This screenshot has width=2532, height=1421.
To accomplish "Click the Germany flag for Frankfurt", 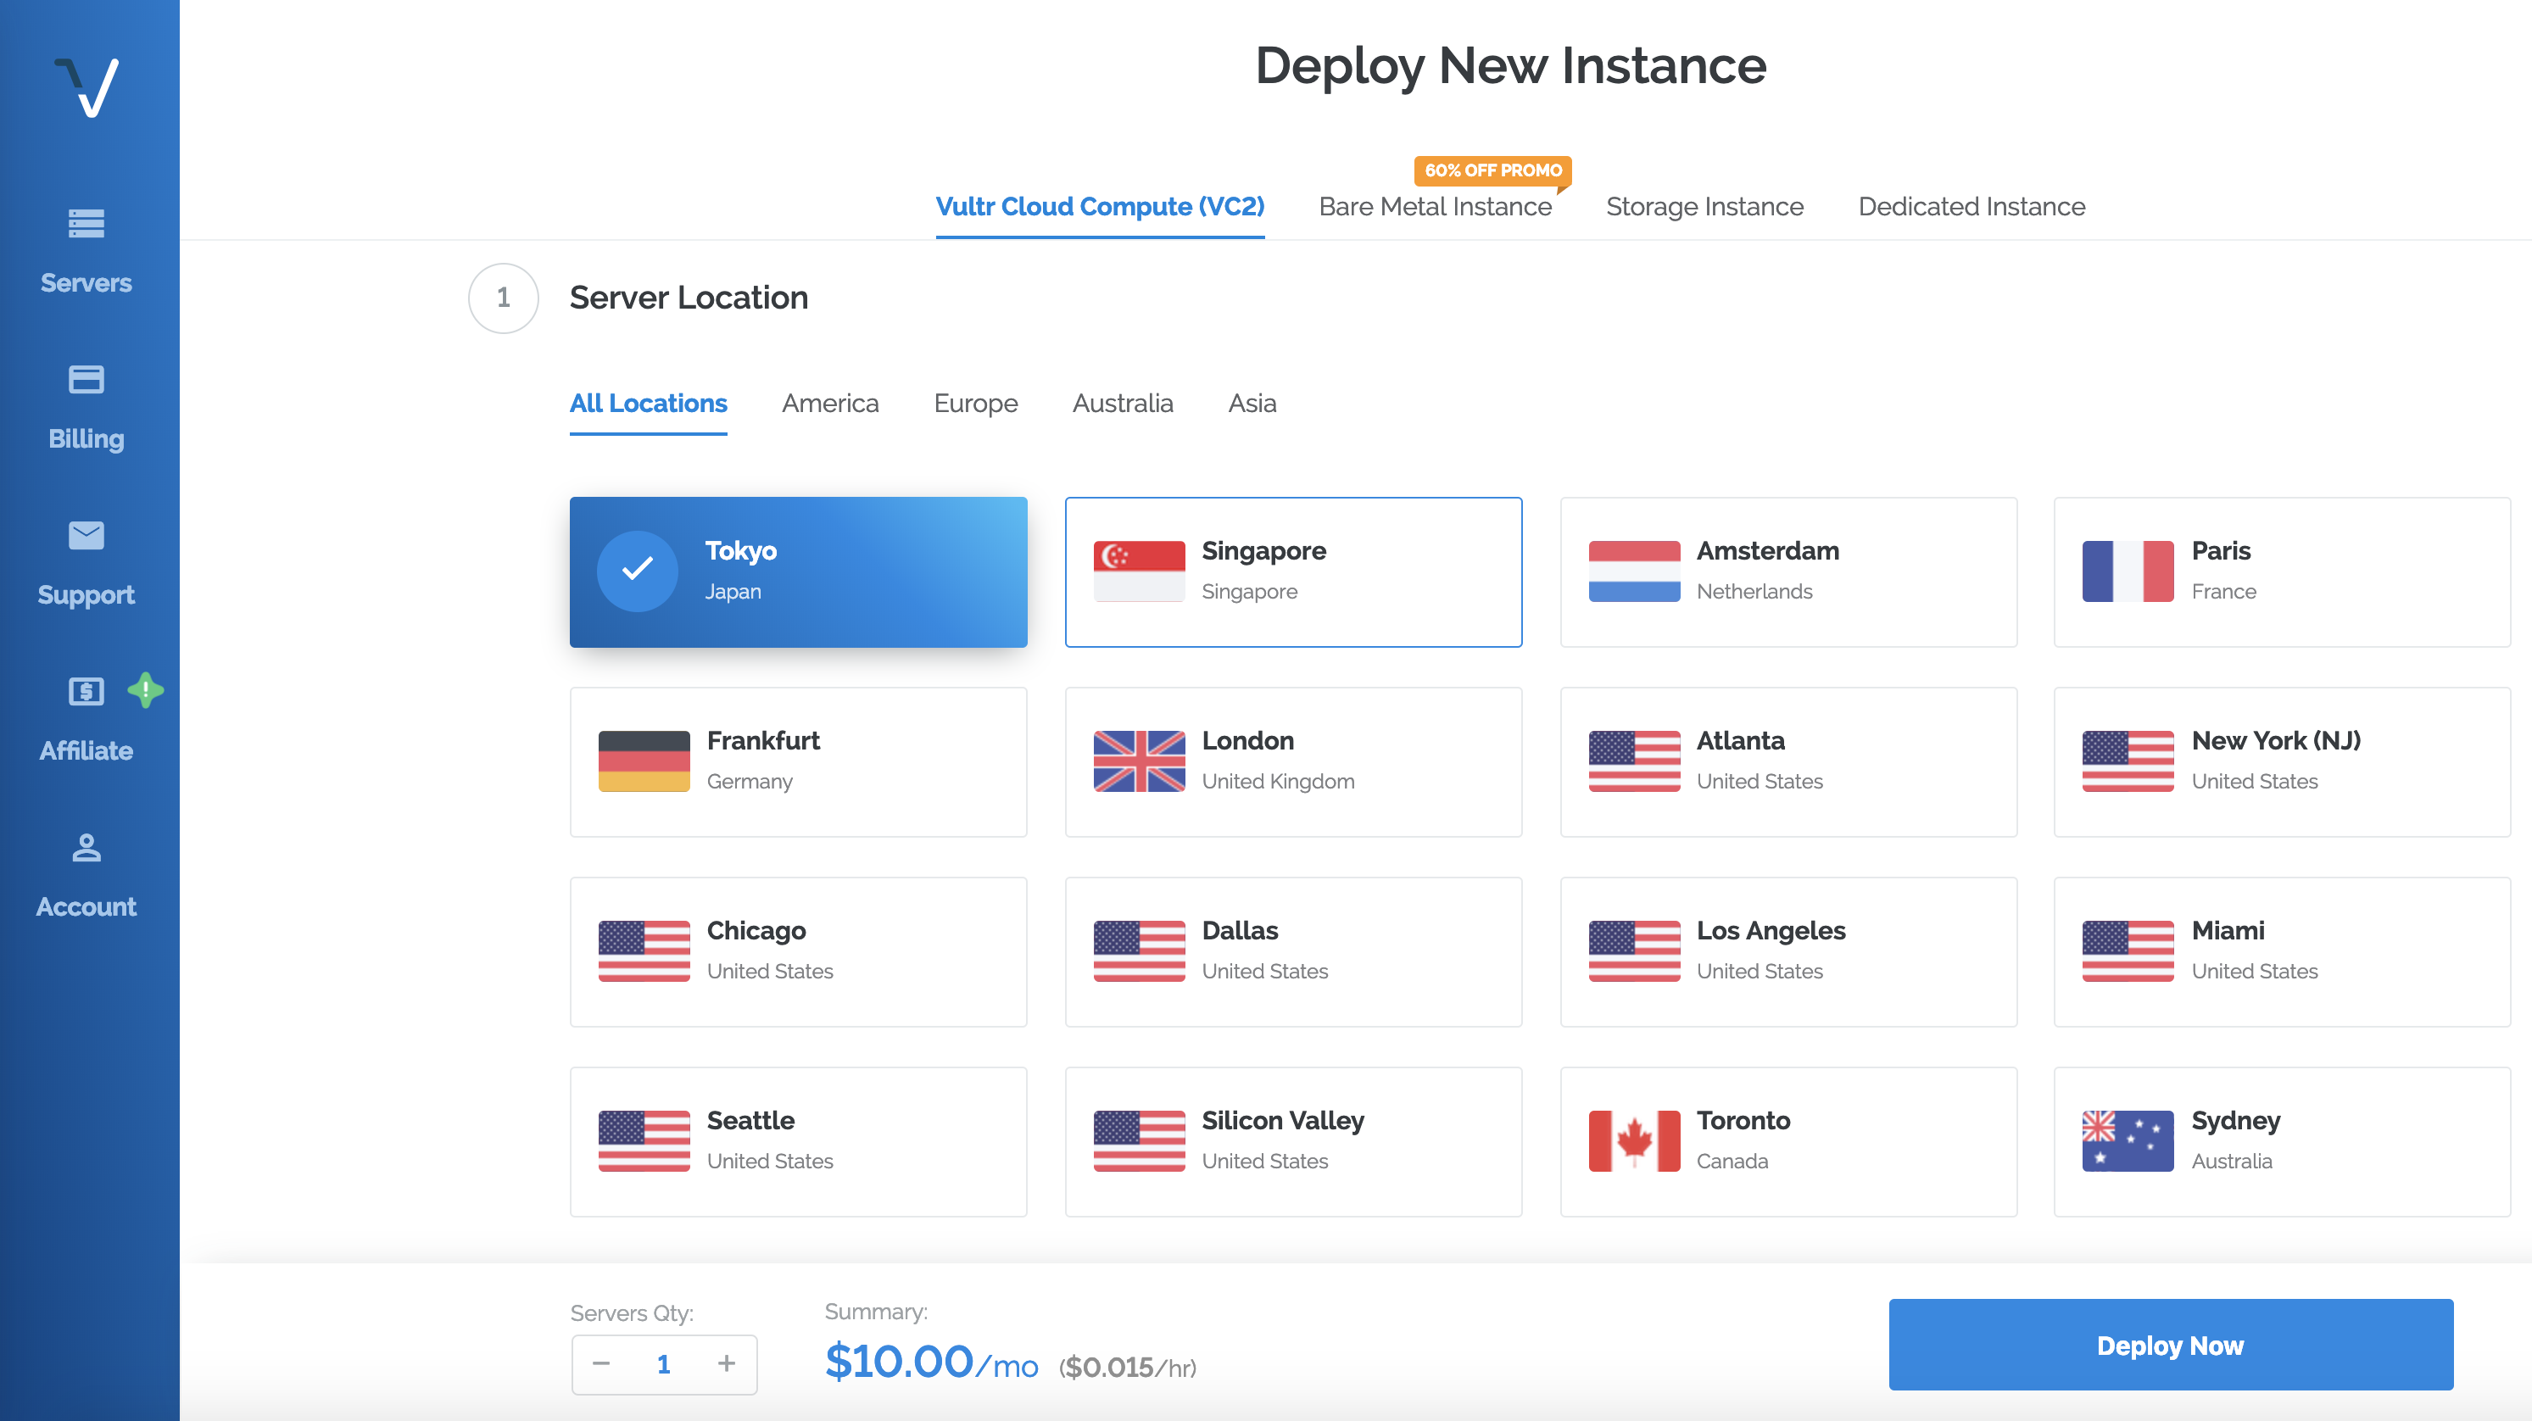I will click(x=644, y=761).
